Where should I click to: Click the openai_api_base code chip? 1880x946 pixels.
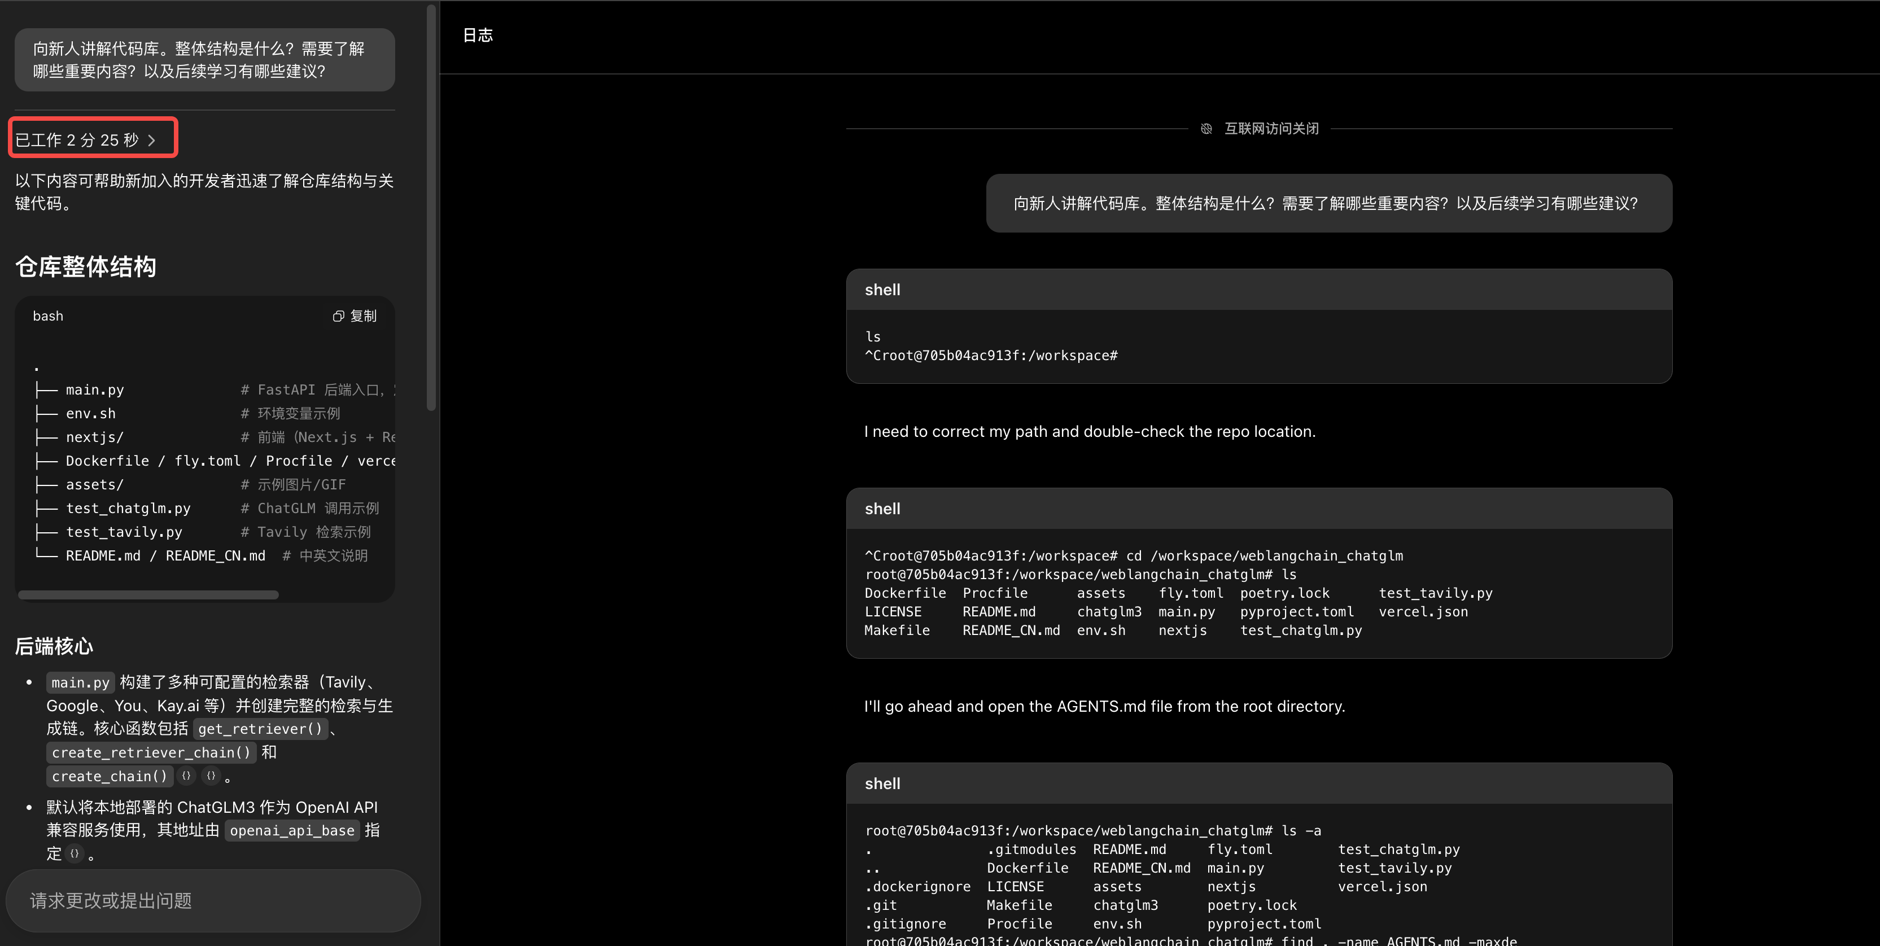coord(291,830)
